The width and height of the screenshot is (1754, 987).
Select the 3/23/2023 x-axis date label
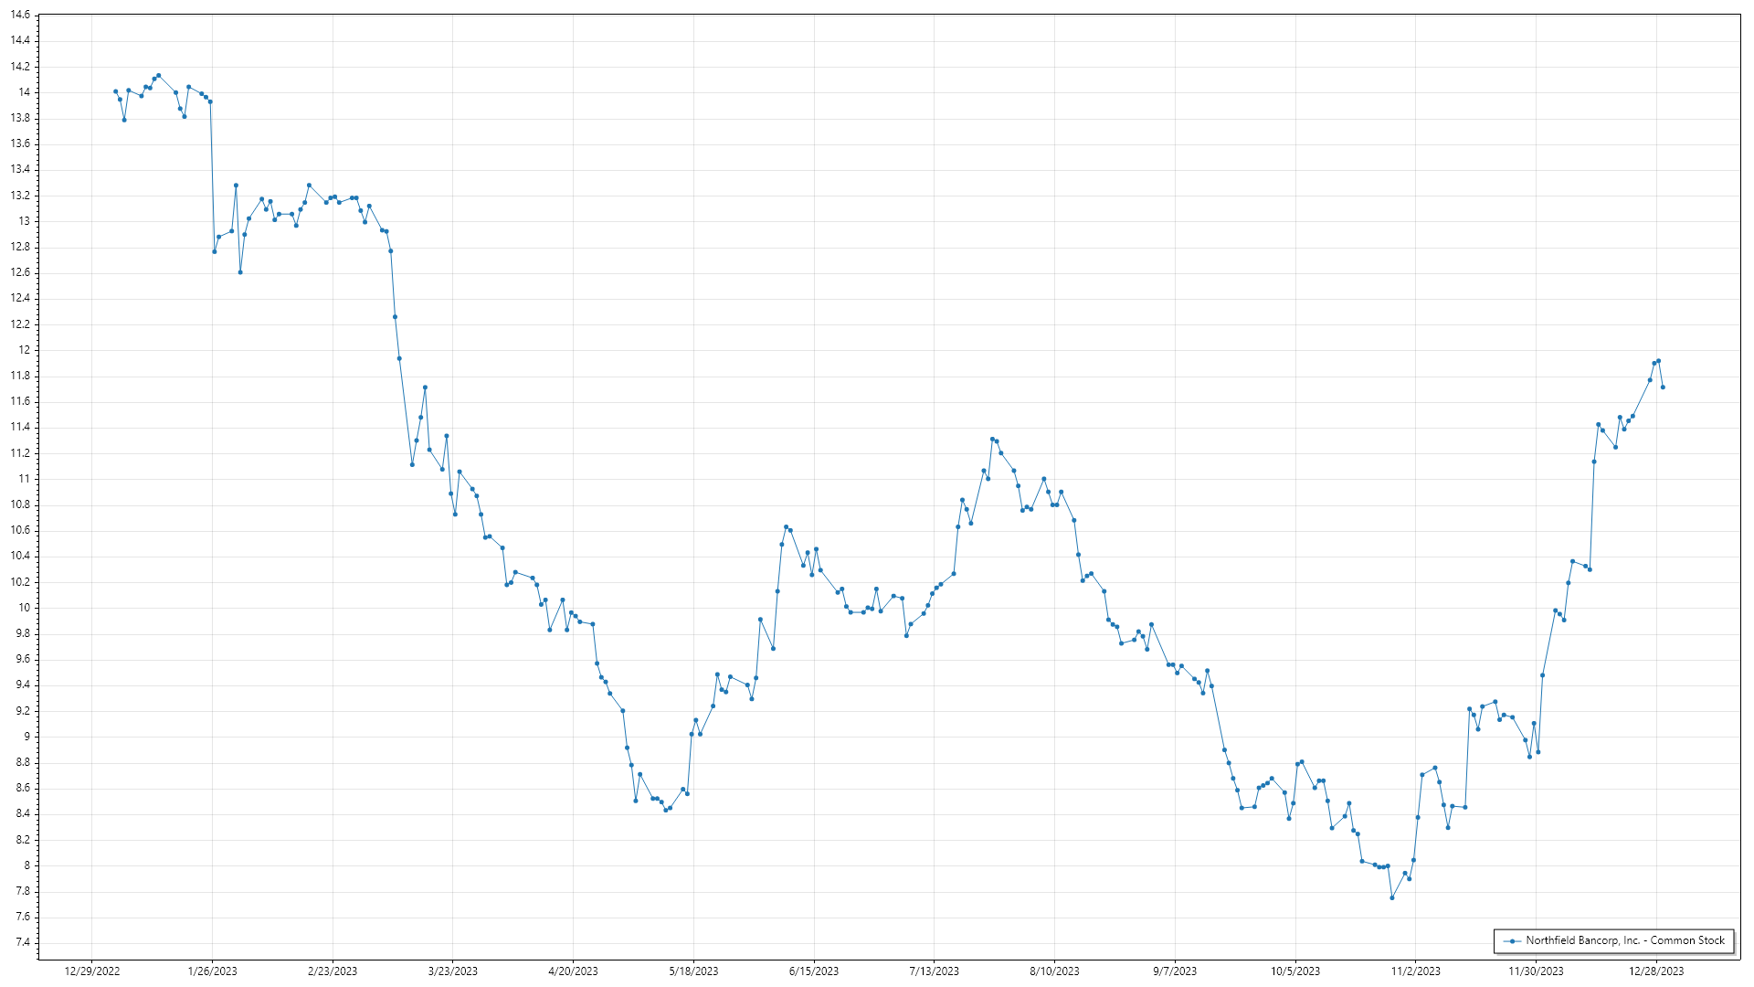(x=453, y=971)
